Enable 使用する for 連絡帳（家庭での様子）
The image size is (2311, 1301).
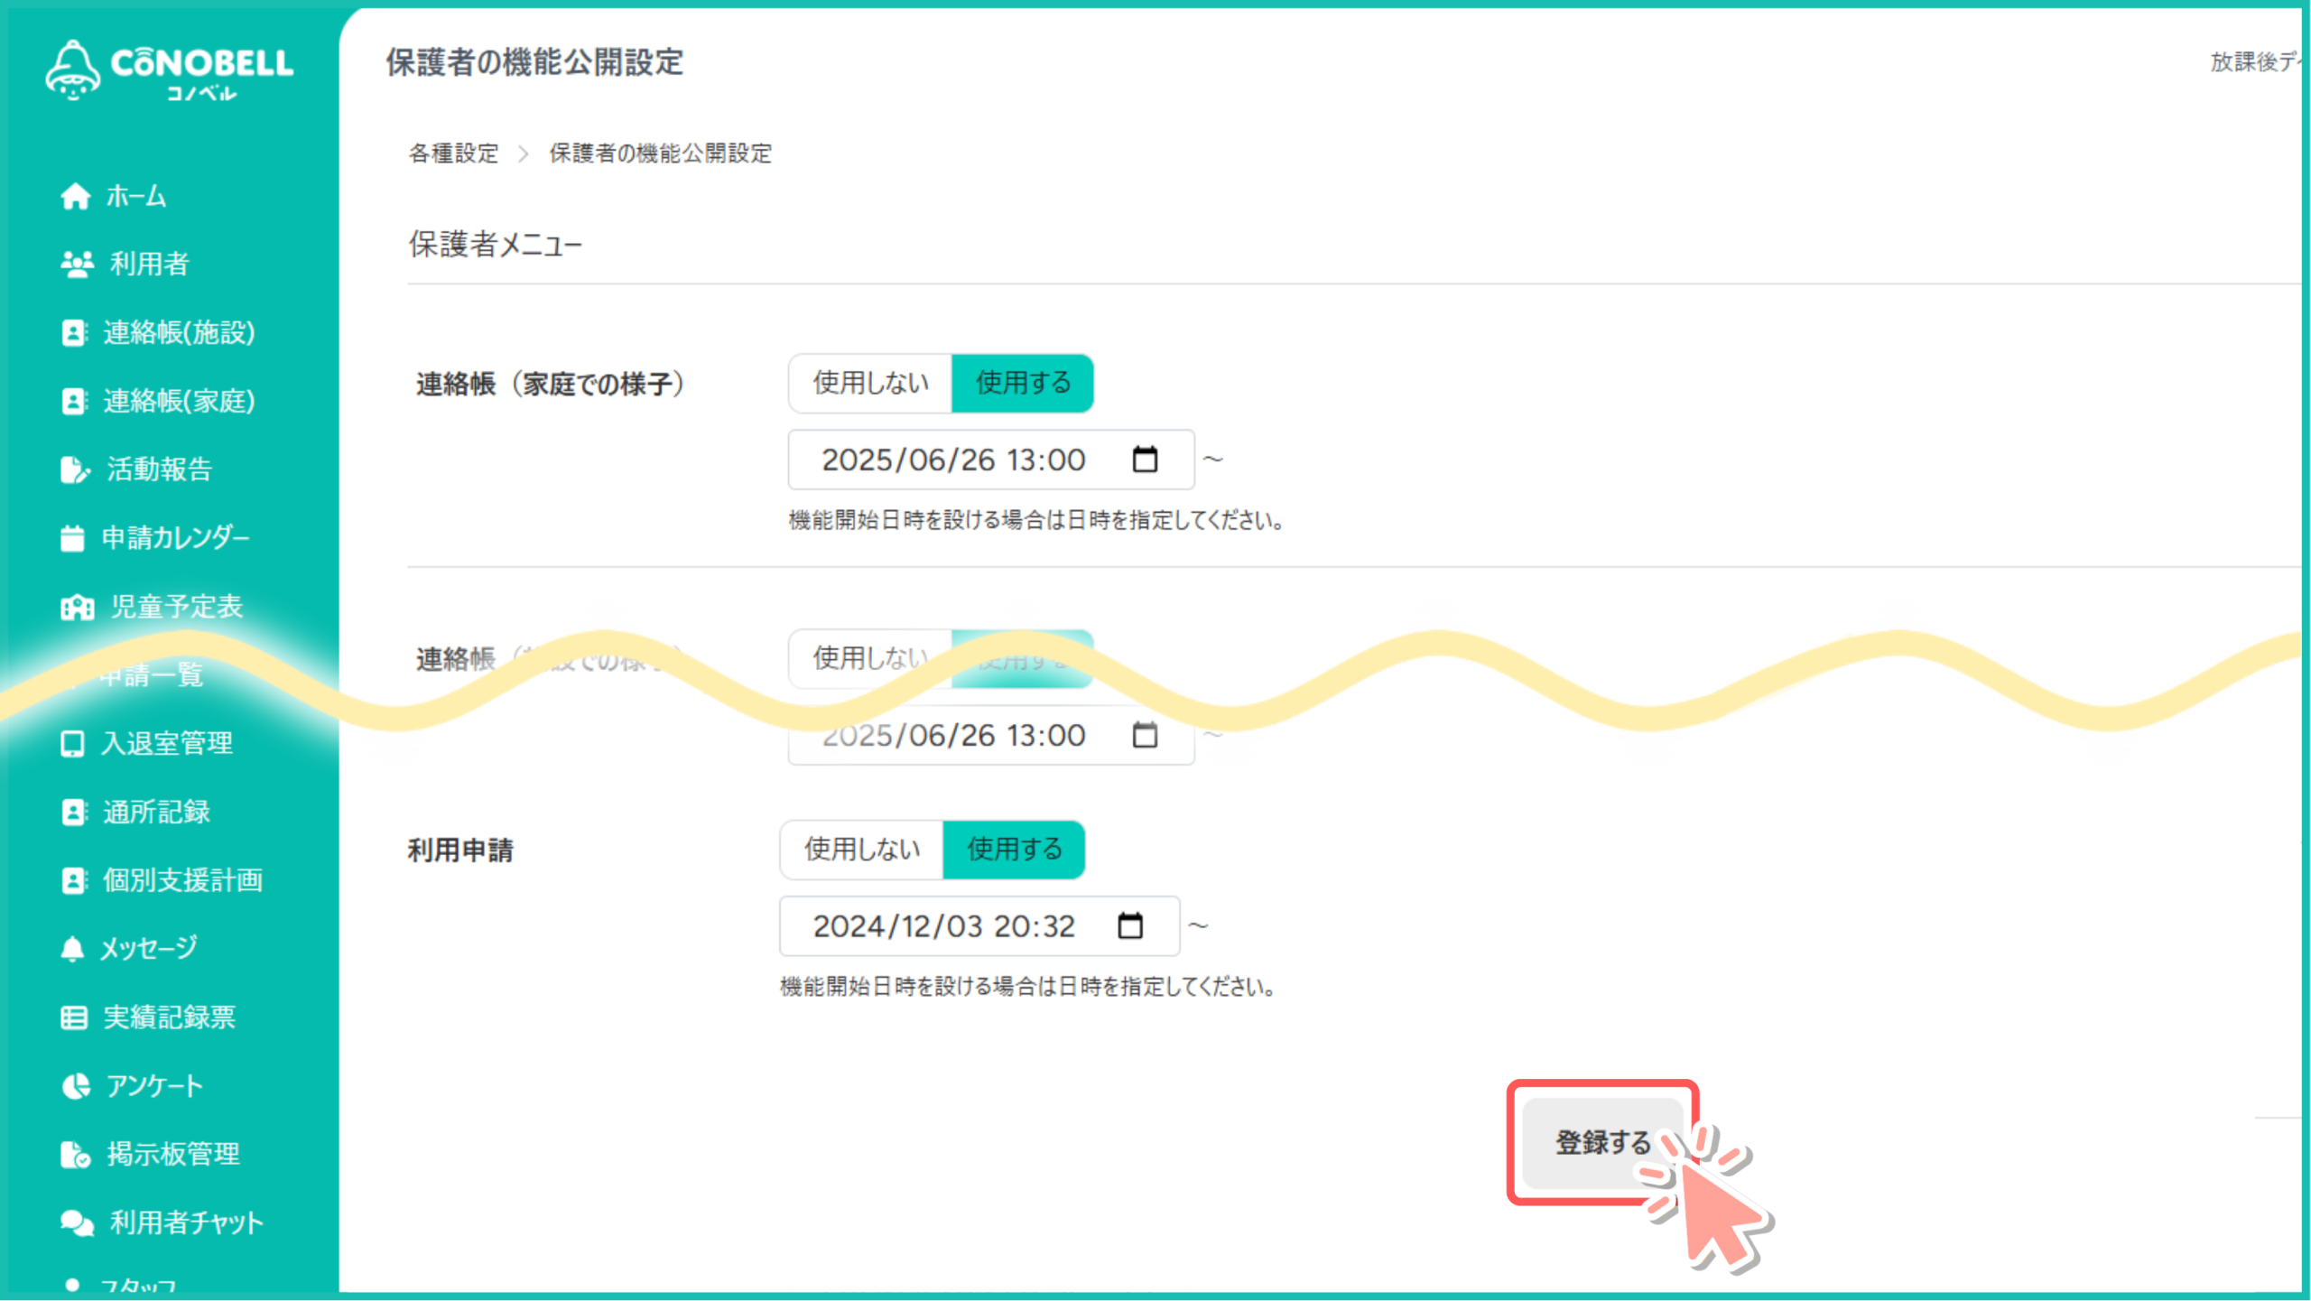(x=1023, y=383)
